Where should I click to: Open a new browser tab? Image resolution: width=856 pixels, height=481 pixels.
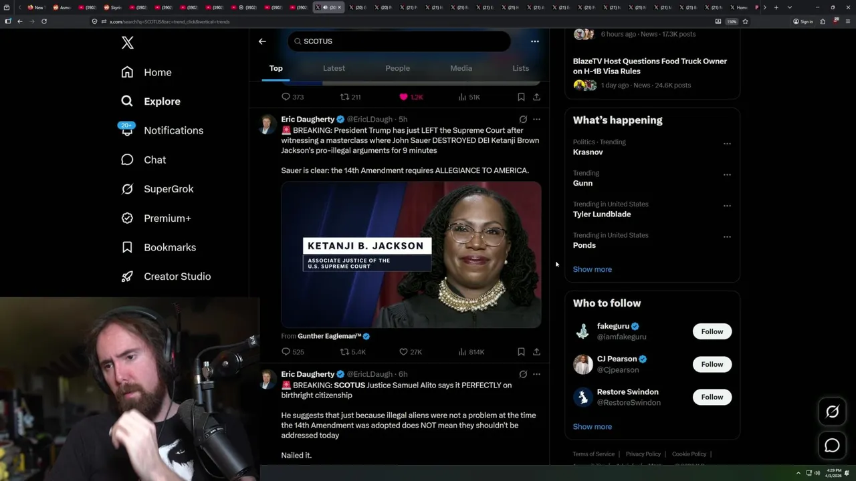tap(776, 7)
